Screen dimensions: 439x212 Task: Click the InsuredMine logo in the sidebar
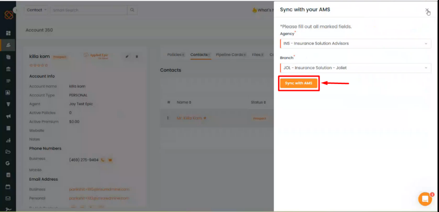click(9, 15)
